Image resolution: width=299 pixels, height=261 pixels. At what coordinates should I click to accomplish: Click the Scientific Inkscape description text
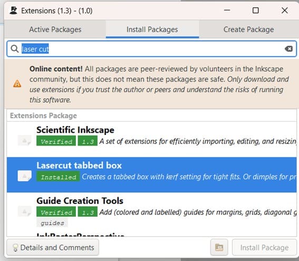coord(198,141)
